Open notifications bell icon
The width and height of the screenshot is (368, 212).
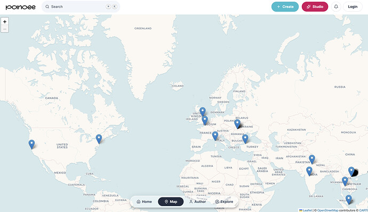coord(336,6)
